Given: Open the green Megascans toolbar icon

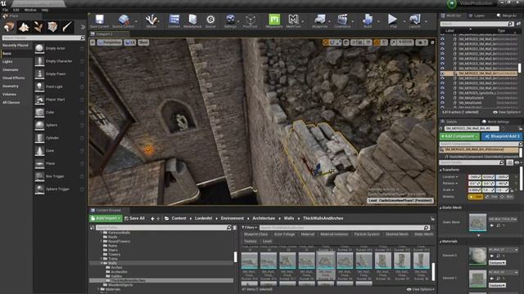Looking at the screenshot, I should [274, 20].
